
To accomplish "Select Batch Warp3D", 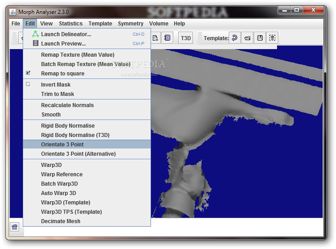I will tap(87, 184).
